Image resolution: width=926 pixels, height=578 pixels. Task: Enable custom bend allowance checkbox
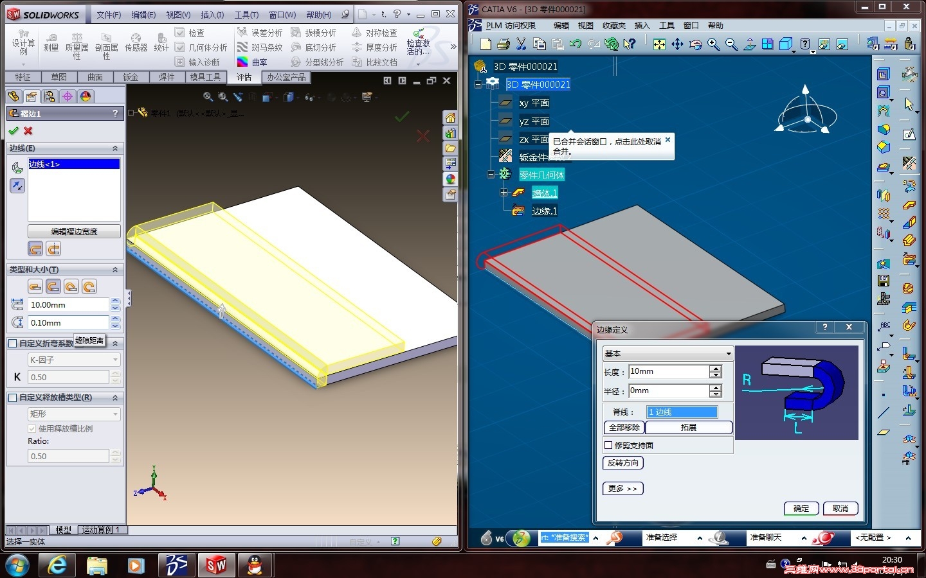(12, 344)
